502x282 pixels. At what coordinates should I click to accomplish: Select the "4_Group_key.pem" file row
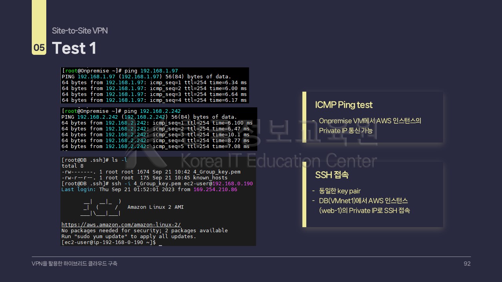point(151,172)
